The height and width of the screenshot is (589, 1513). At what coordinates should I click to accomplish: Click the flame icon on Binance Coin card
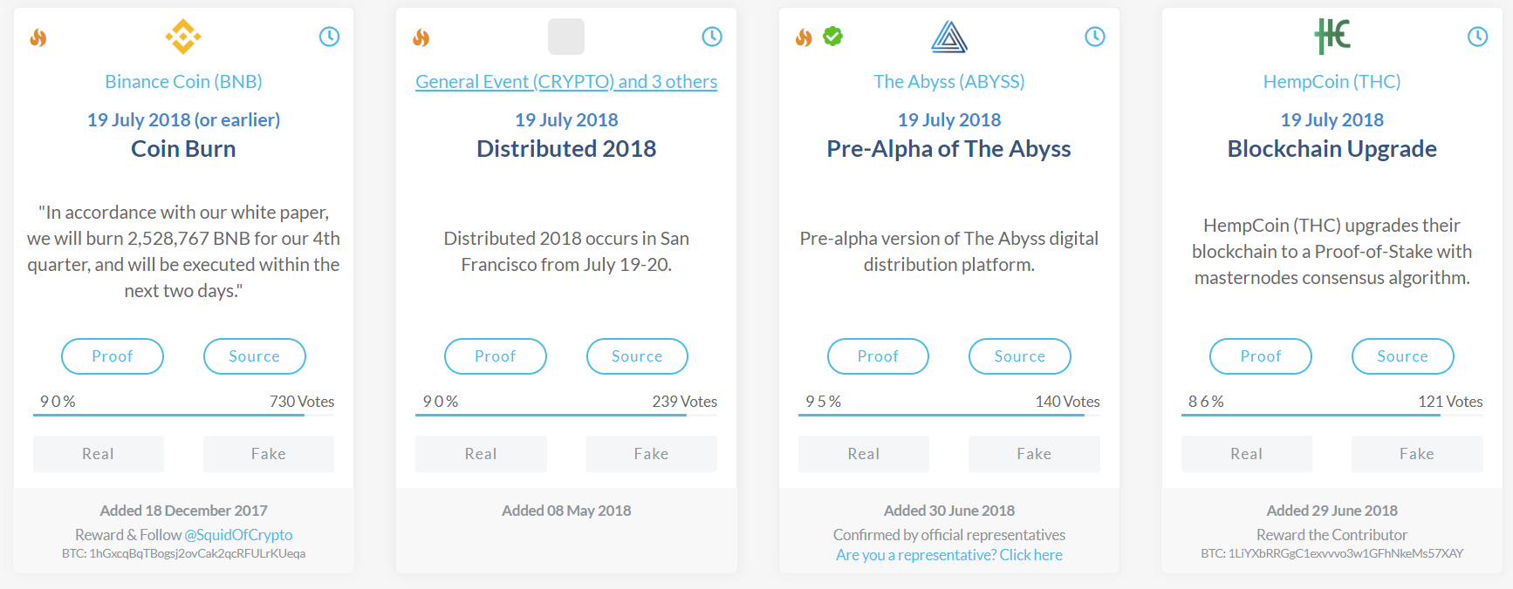tap(38, 37)
